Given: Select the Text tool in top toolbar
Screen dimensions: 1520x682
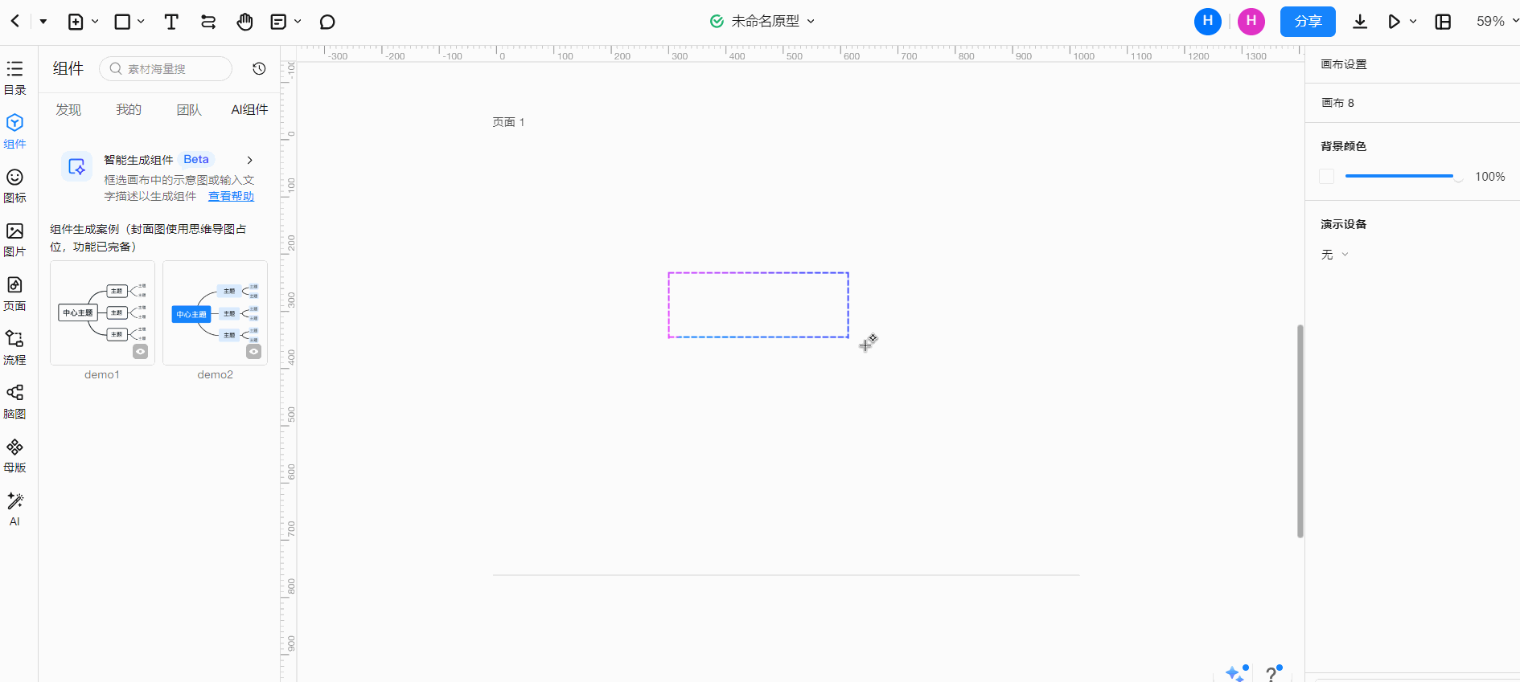Looking at the screenshot, I should coord(170,22).
